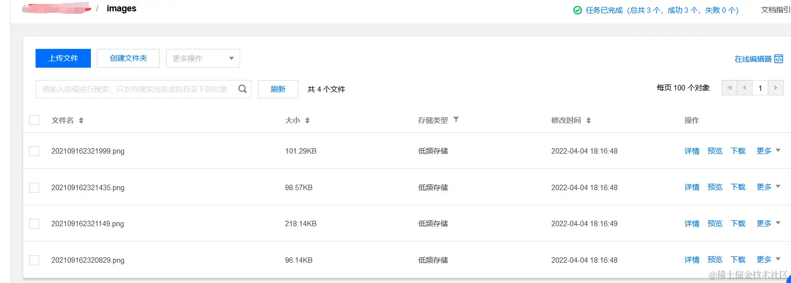Click the 刷新 button
Image resolution: width=791 pixels, height=283 pixels.
pyautogui.click(x=278, y=89)
